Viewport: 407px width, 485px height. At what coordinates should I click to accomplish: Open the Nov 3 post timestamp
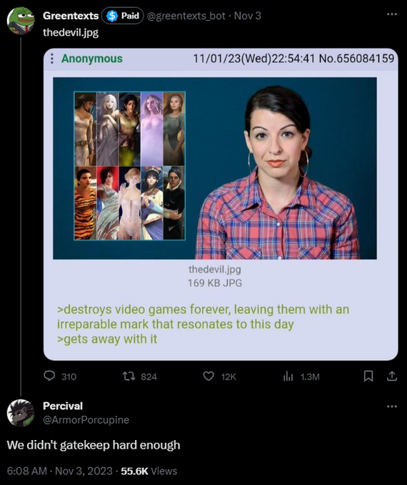click(248, 16)
